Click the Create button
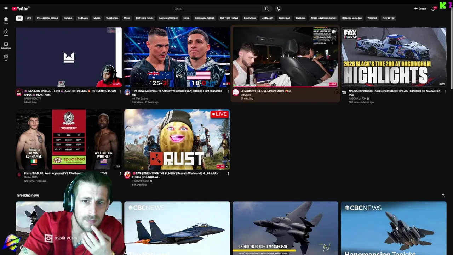Viewport: 453px width, 255px height. coord(420,8)
